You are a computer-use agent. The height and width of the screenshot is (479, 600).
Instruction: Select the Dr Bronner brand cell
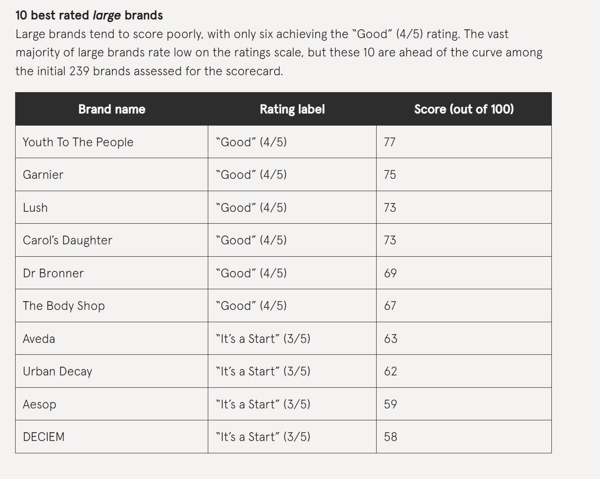coord(111,273)
